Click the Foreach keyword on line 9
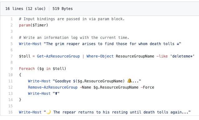This screenshot has height=120, width=199. tap(27, 69)
